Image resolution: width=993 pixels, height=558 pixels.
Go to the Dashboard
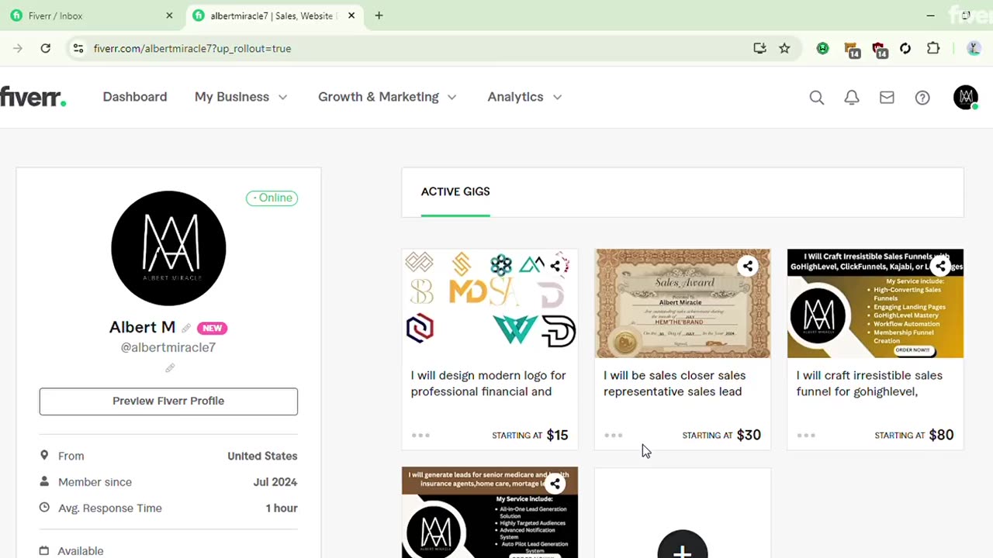pos(135,97)
